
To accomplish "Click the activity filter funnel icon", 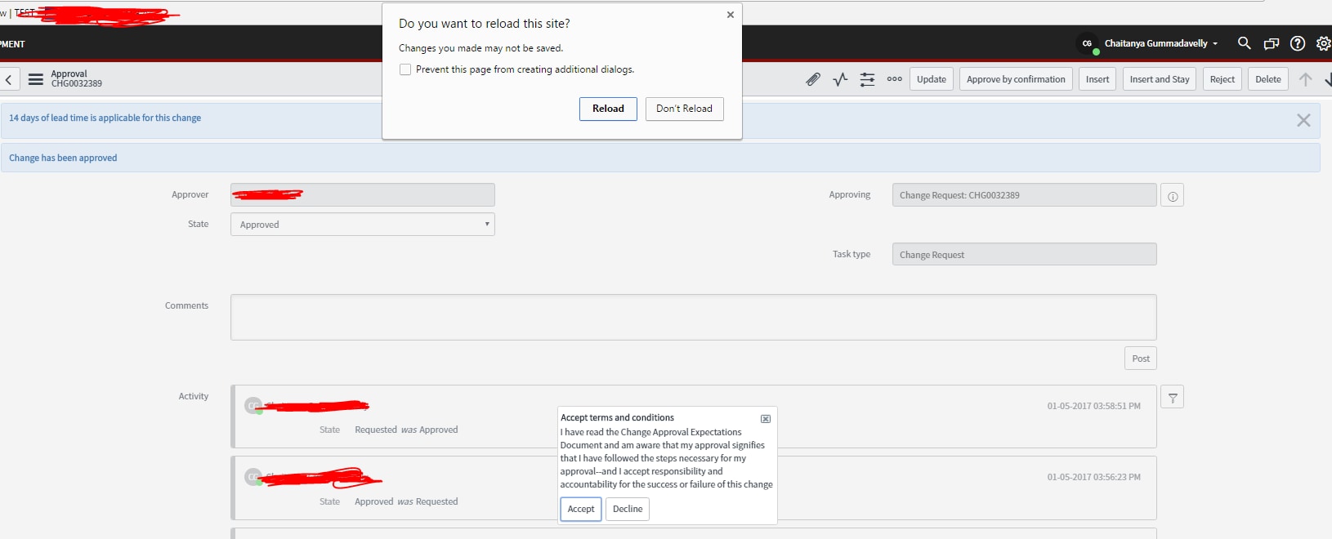I will pos(1172,398).
